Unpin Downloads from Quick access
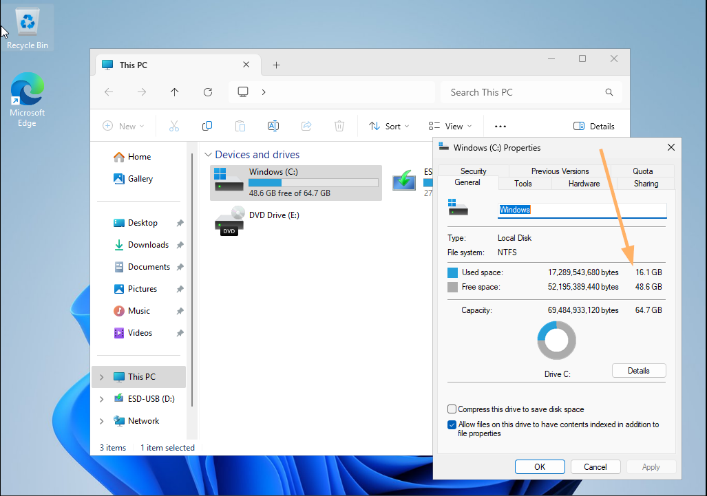 pos(180,245)
